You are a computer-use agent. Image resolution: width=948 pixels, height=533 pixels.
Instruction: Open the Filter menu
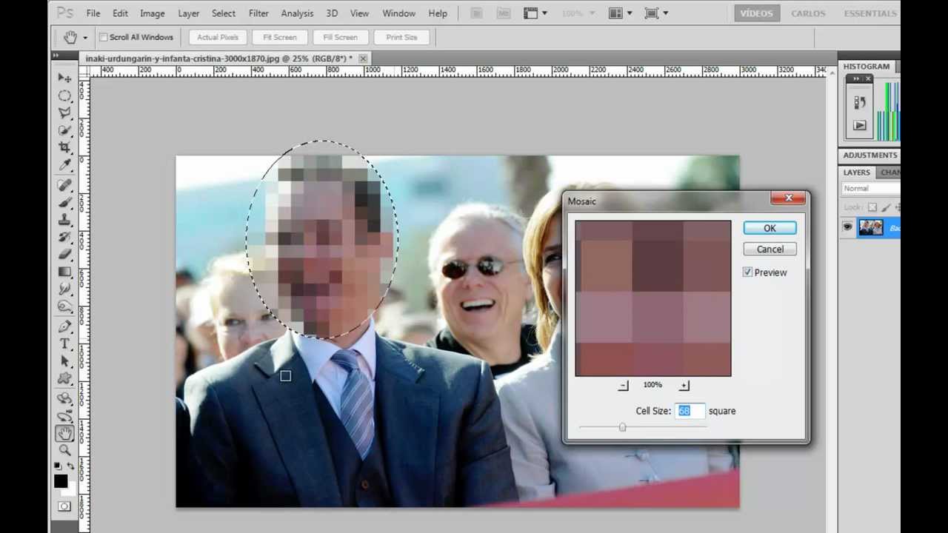(258, 13)
